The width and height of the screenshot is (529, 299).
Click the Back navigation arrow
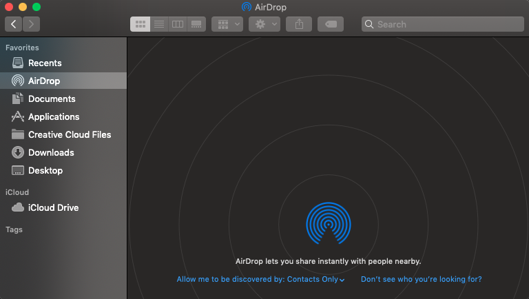coord(13,24)
